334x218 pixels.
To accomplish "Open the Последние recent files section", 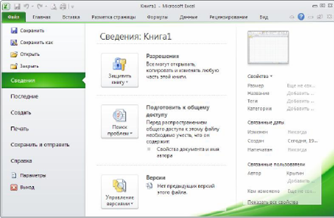I will point(24,96).
